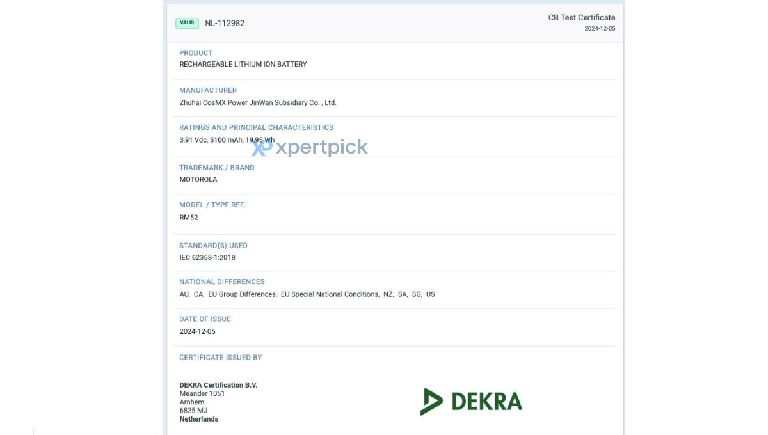Click the Arnhem city line
This screenshot has width=768, height=435.
192,402
